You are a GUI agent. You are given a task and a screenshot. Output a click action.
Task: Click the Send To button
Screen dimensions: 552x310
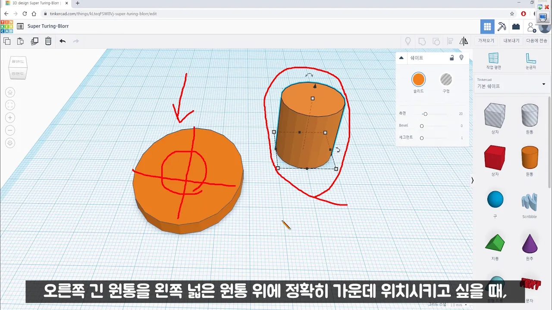536,41
